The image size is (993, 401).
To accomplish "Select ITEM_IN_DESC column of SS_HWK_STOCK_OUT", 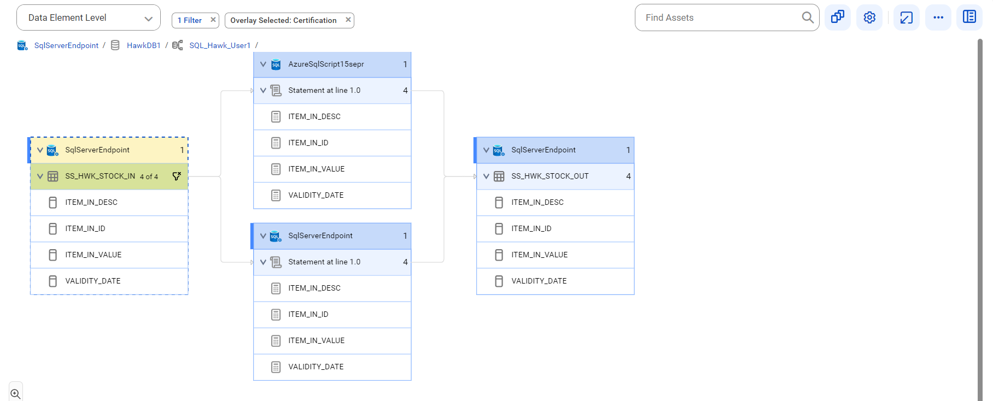I will pos(556,203).
